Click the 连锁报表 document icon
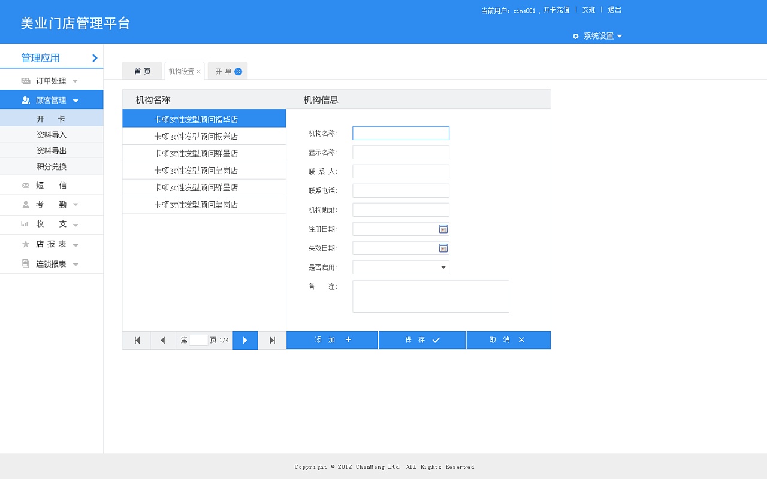Viewport: 767px width, 479px height. (x=26, y=264)
